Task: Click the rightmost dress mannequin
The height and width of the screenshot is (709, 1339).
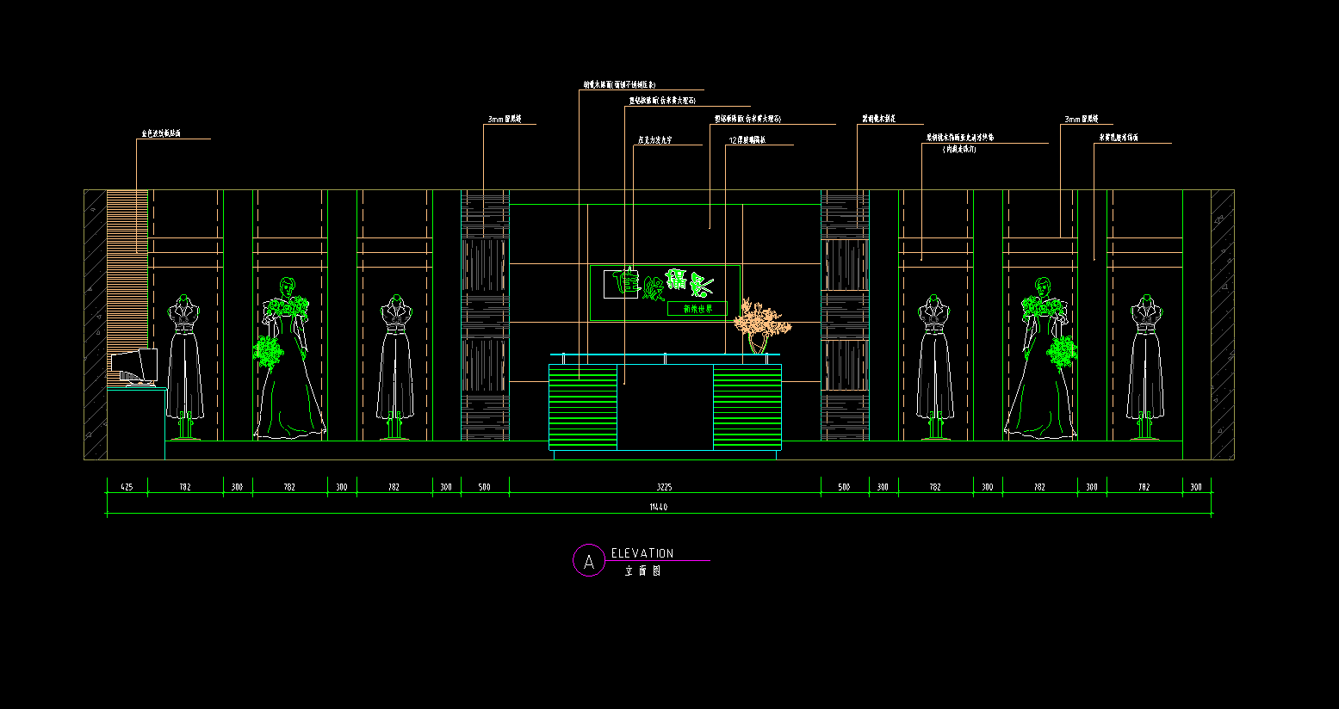Action: pyautogui.click(x=1144, y=367)
